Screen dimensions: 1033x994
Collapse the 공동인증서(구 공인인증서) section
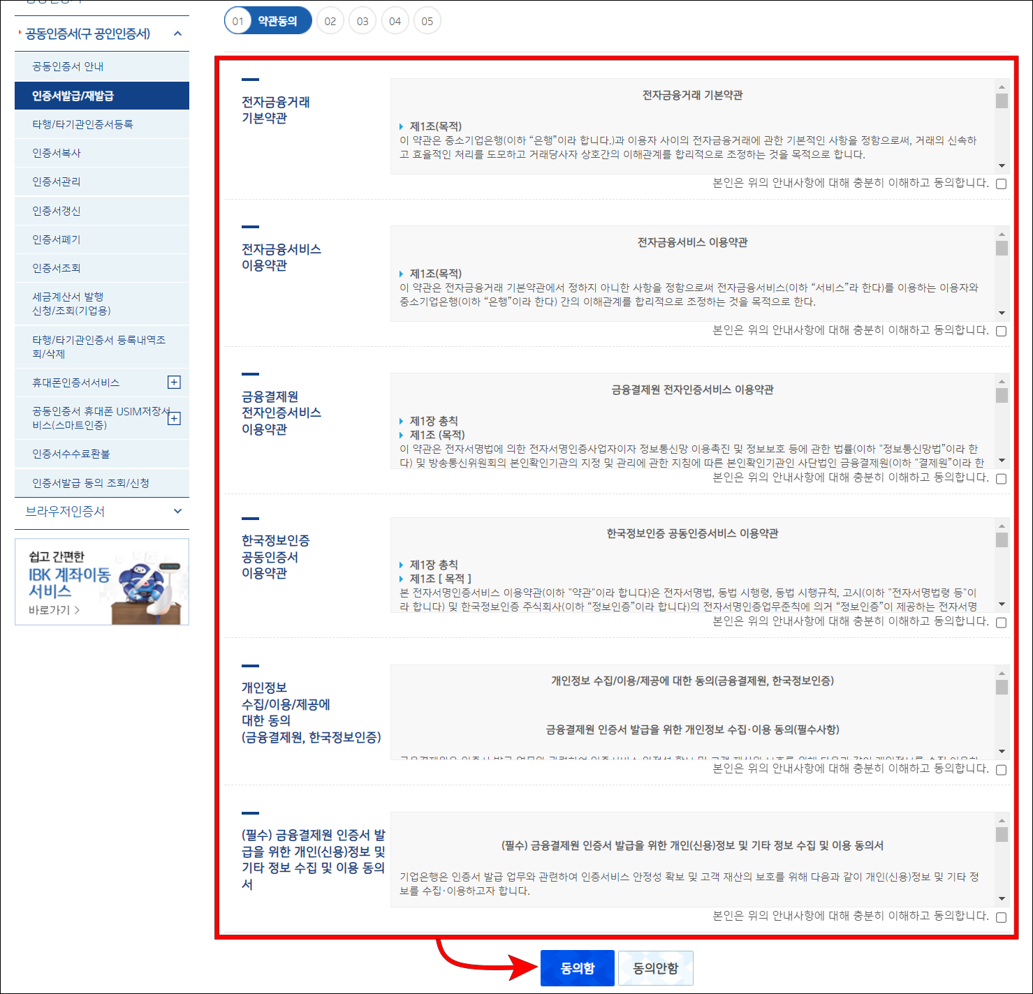click(178, 32)
